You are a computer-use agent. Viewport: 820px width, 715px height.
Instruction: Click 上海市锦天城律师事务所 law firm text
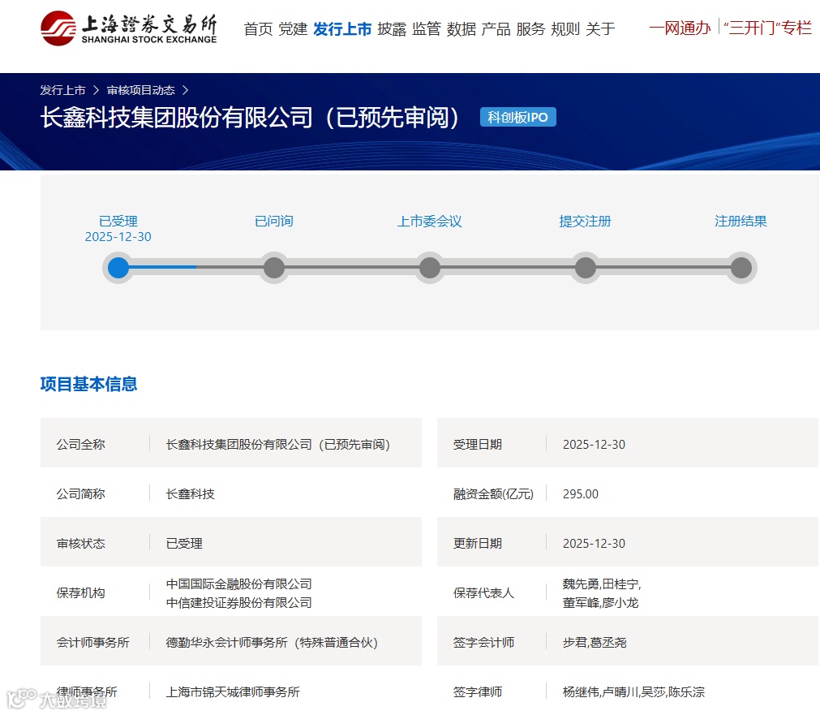coord(233,692)
